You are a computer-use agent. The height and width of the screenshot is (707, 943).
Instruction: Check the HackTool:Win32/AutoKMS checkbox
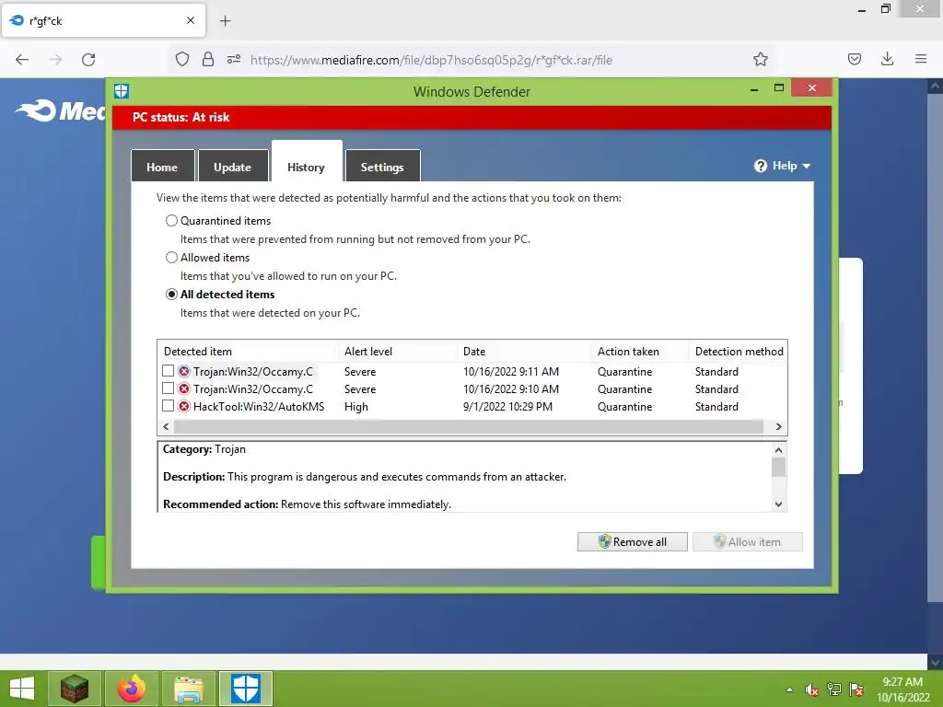tap(169, 406)
